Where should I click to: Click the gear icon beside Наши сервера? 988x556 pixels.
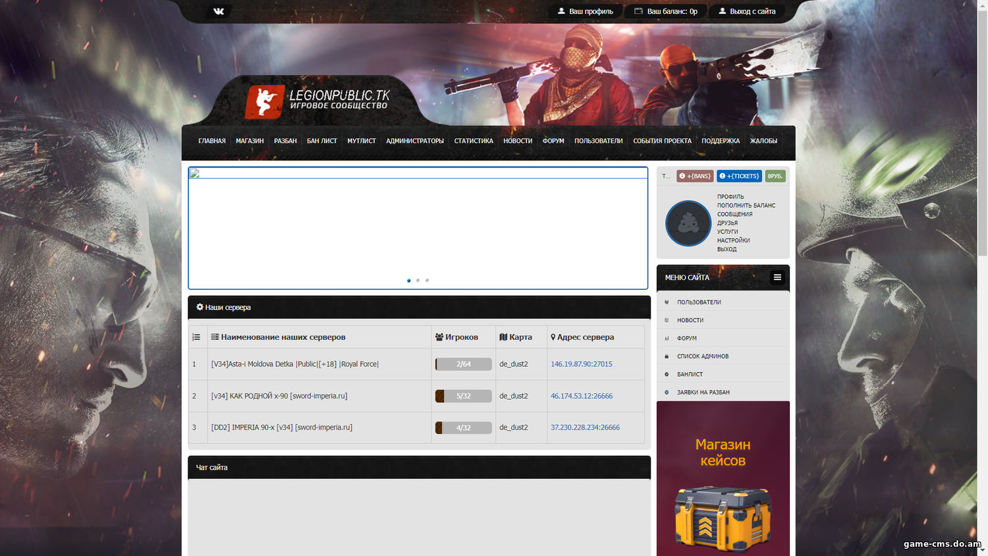200,307
